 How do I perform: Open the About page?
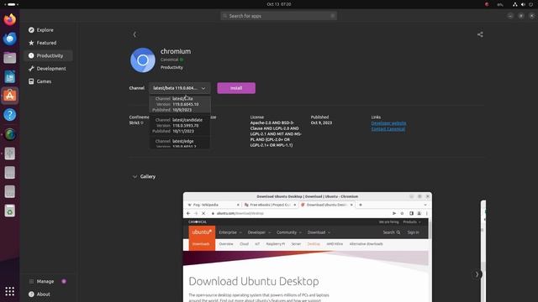pos(48,294)
